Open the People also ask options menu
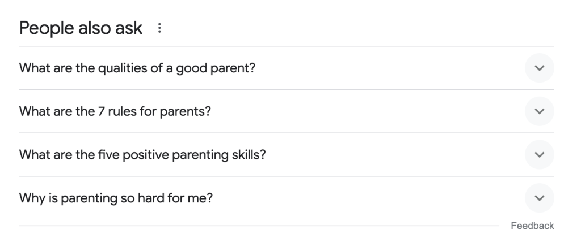The width and height of the screenshot is (581, 247). 159,28
